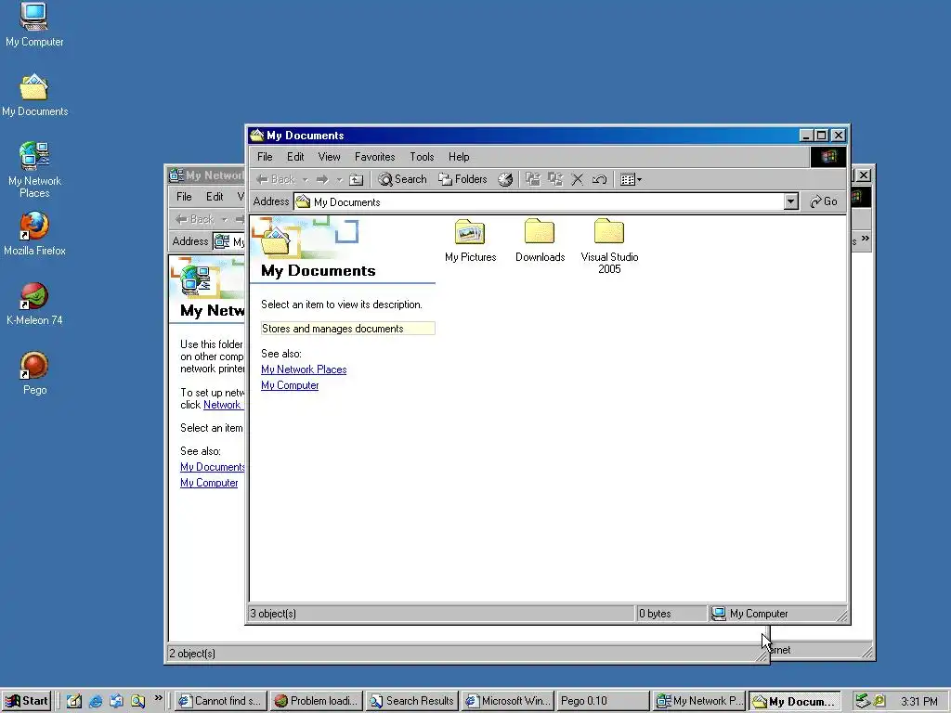This screenshot has width=951, height=713.
Task: Click the network connection tray icon
Action: [x=862, y=702]
